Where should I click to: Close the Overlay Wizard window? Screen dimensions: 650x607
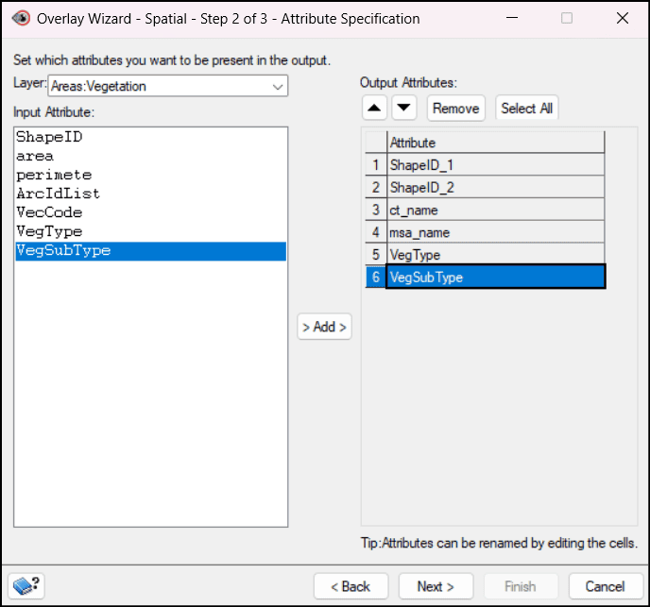[623, 18]
